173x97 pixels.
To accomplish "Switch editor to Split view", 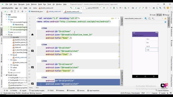I will (x=159, y=15).
